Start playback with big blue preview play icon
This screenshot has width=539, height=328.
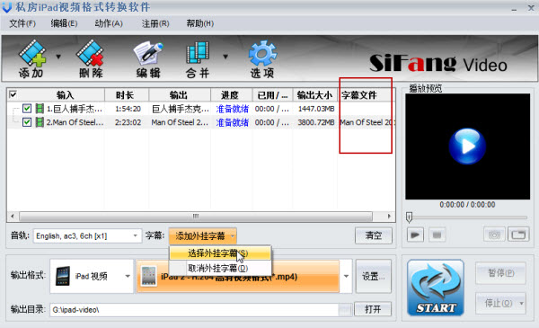pos(467,146)
